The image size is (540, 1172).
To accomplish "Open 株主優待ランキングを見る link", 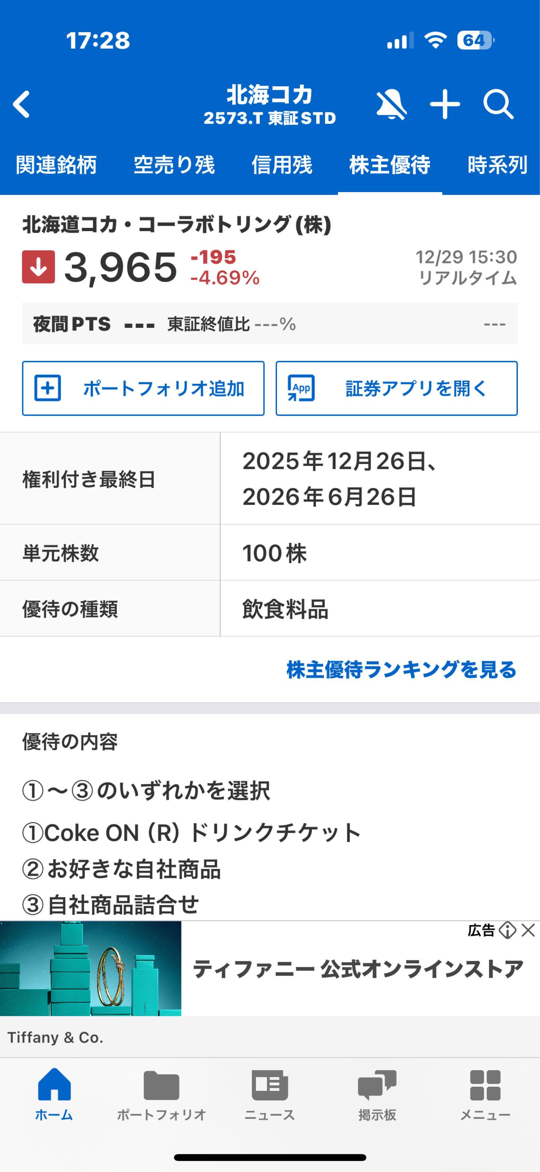I will click(x=402, y=670).
